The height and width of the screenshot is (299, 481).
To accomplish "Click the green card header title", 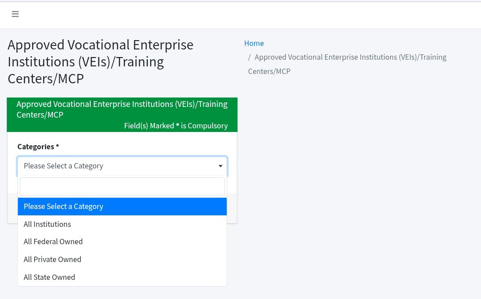I will coord(122,109).
